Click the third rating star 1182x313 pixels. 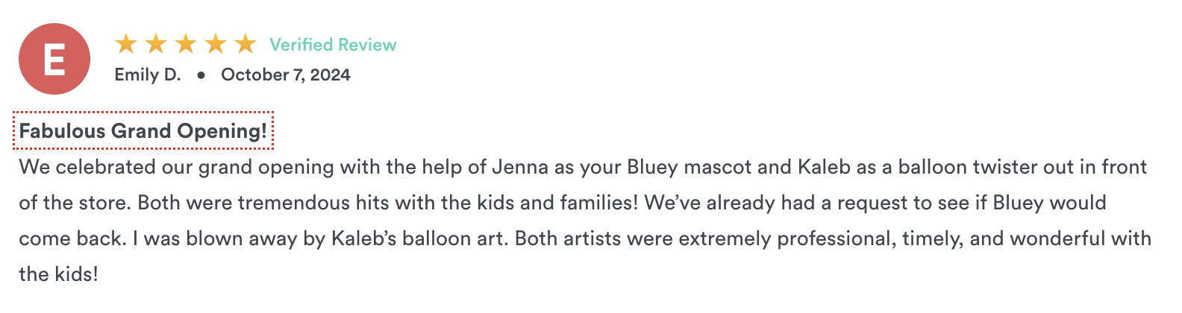[x=186, y=44]
